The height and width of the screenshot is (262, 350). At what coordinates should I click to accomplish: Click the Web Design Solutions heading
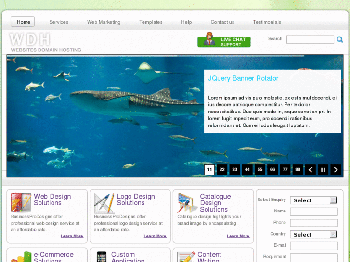[x=52, y=200]
